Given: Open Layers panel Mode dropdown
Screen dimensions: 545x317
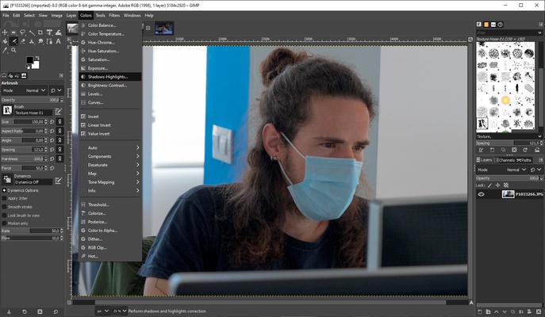Looking at the screenshot, I should 502,170.
